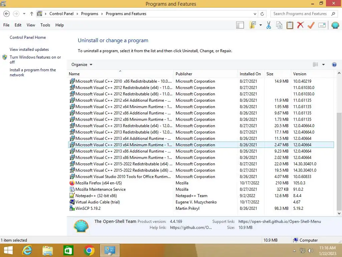Click the Up one level arrow

[32, 14]
